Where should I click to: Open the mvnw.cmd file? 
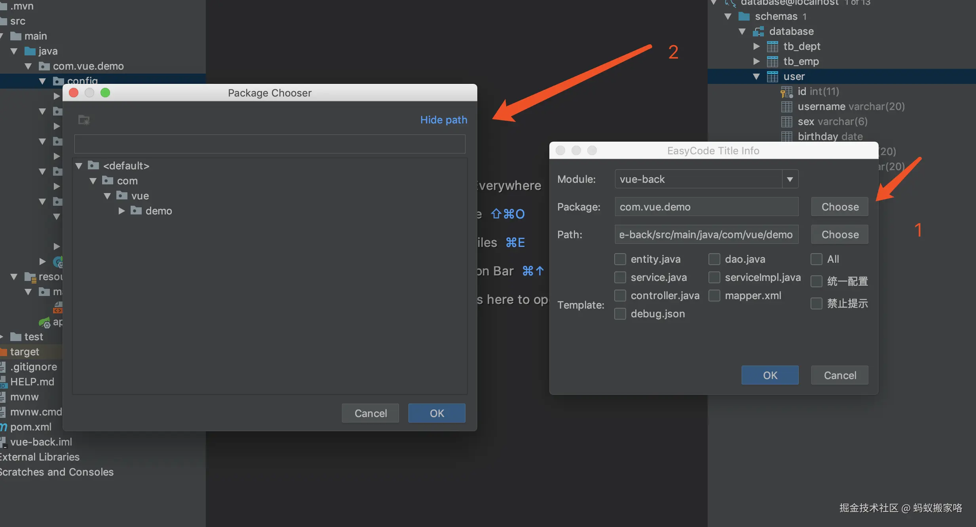36,412
